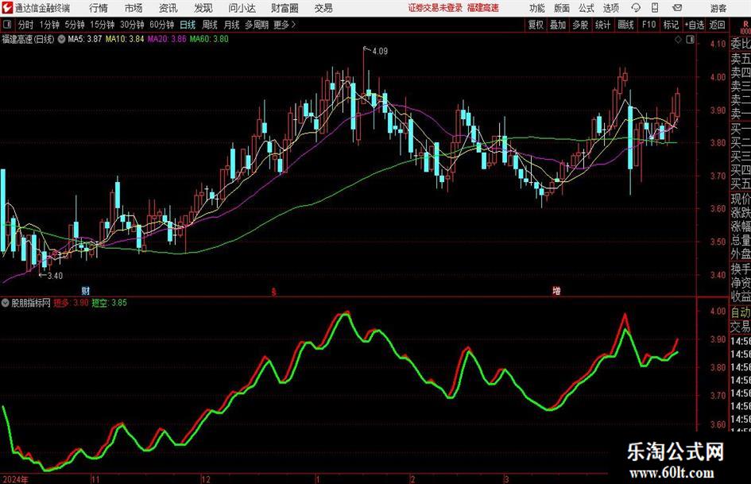Click the R 1000 indicator icon
The width and height of the screenshot is (751, 484).
click(x=745, y=27)
